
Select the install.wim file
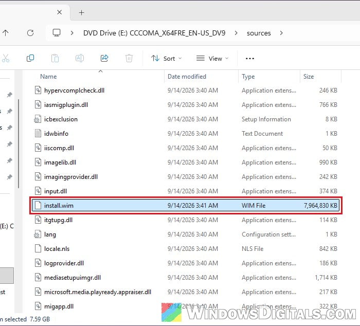186,206
